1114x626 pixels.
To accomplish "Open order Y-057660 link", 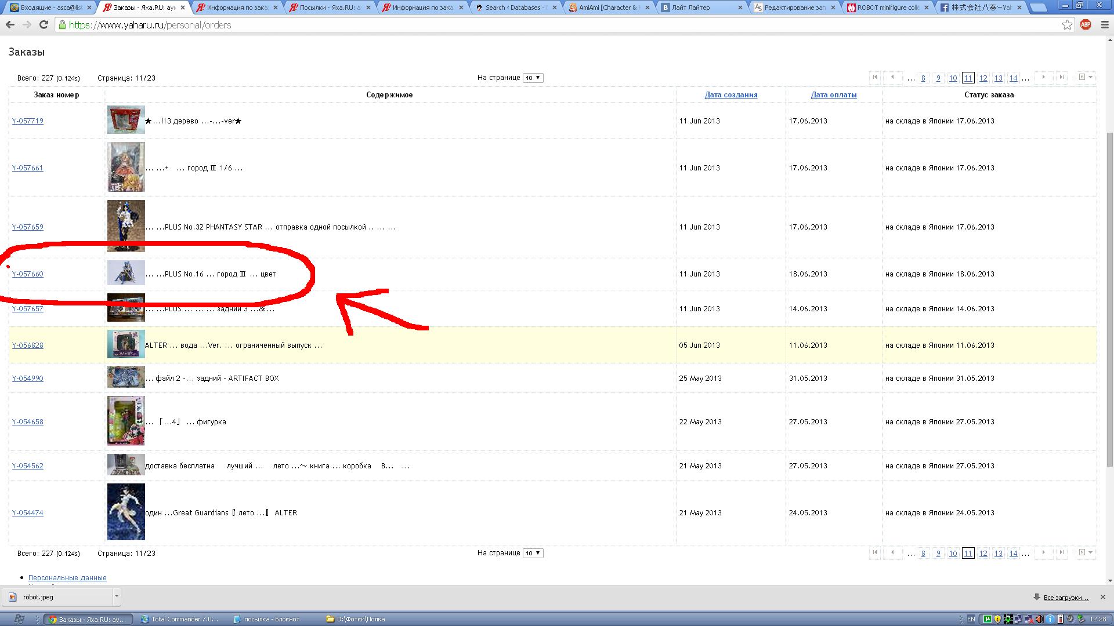I will click(28, 274).
